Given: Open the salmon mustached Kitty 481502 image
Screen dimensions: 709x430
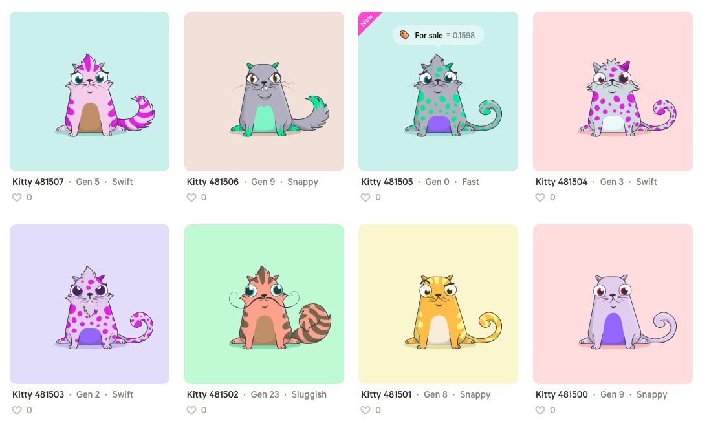Looking at the screenshot, I should coord(264,305).
